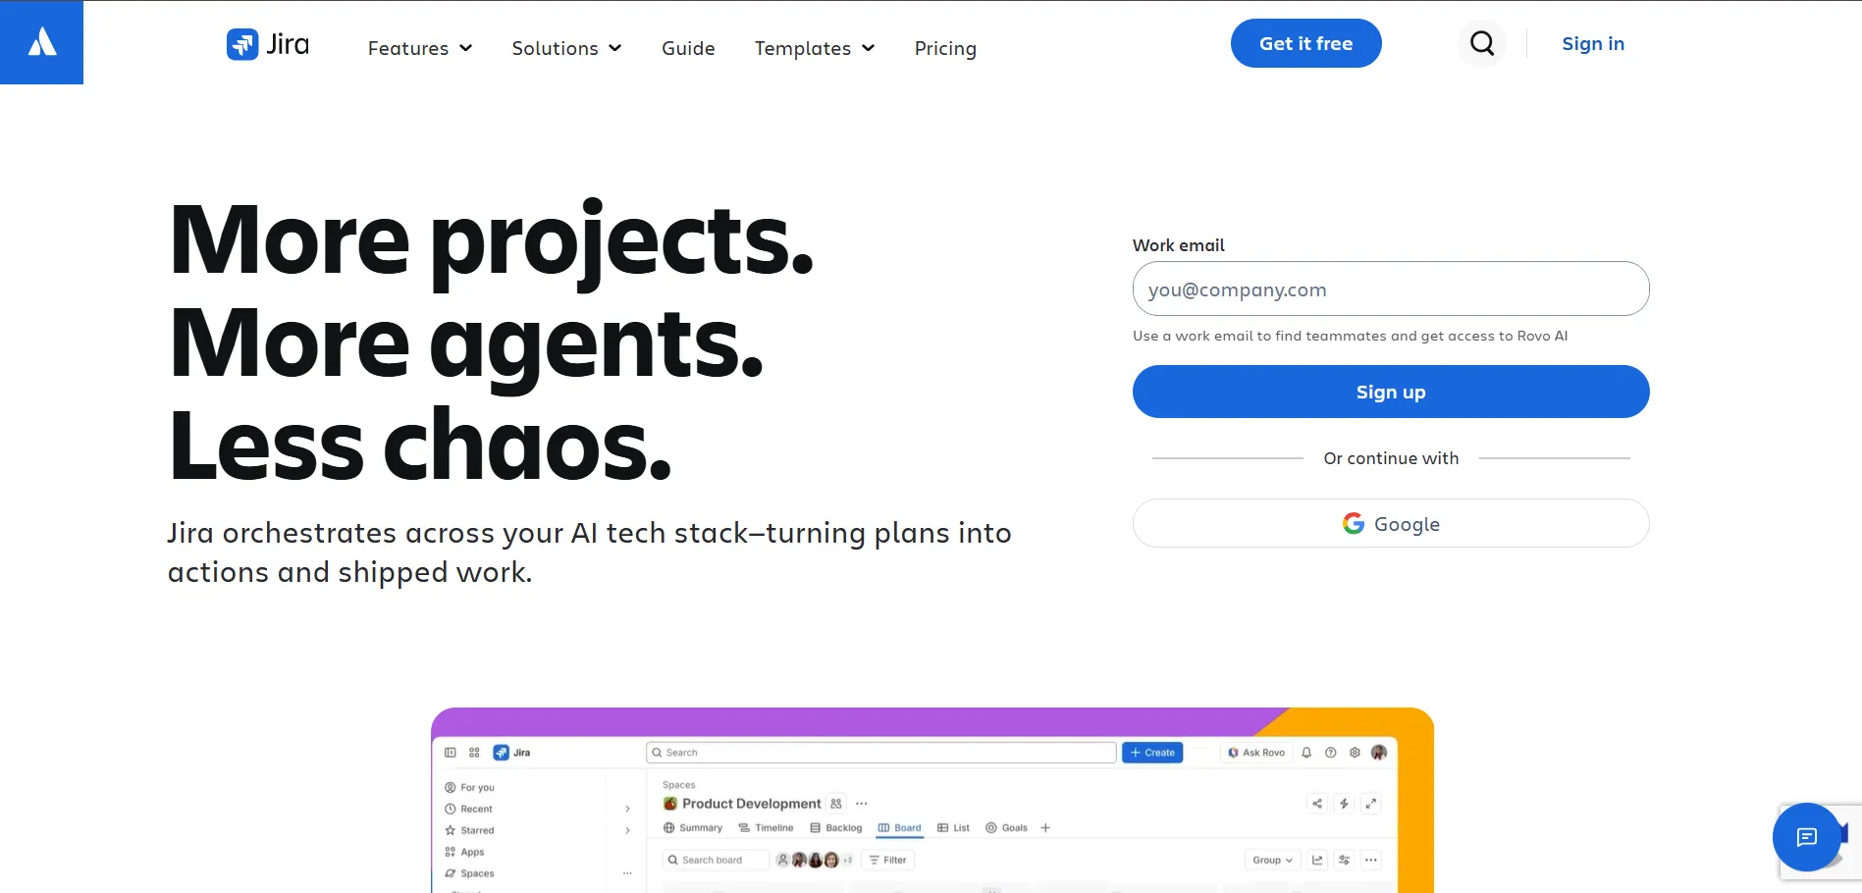
Task: Click the sidebar collapse icon in the Jira preview
Action: pyautogui.click(x=451, y=753)
